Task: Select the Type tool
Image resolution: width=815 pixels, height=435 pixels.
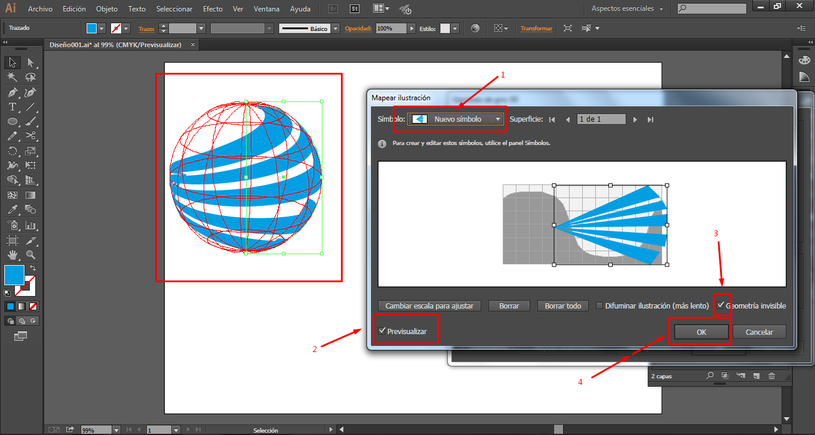Action: pos(13,107)
